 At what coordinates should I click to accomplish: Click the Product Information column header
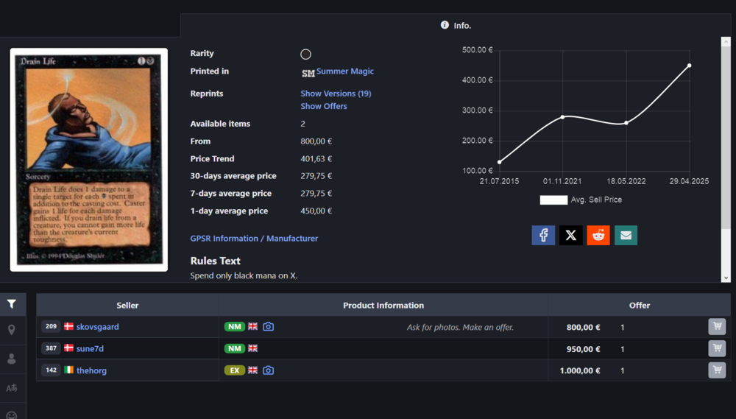(383, 306)
